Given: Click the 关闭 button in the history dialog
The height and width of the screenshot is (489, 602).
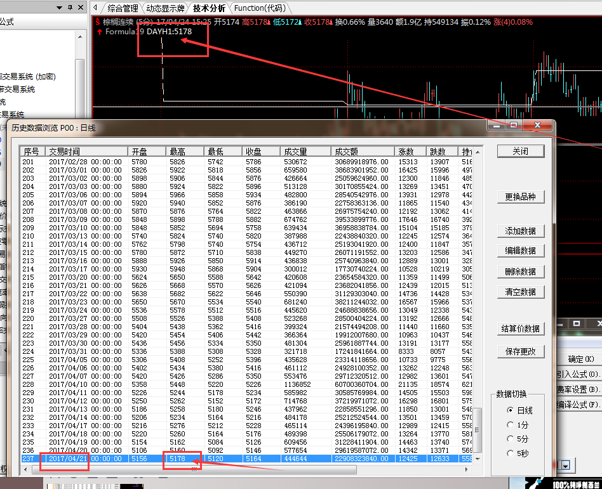Looking at the screenshot, I should tap(520, 151).
